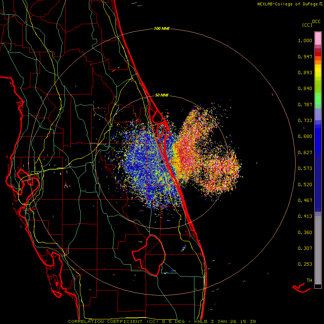Click the 1.000 scale value
Screen dimensions: 324x324
[x=305, y=40]
